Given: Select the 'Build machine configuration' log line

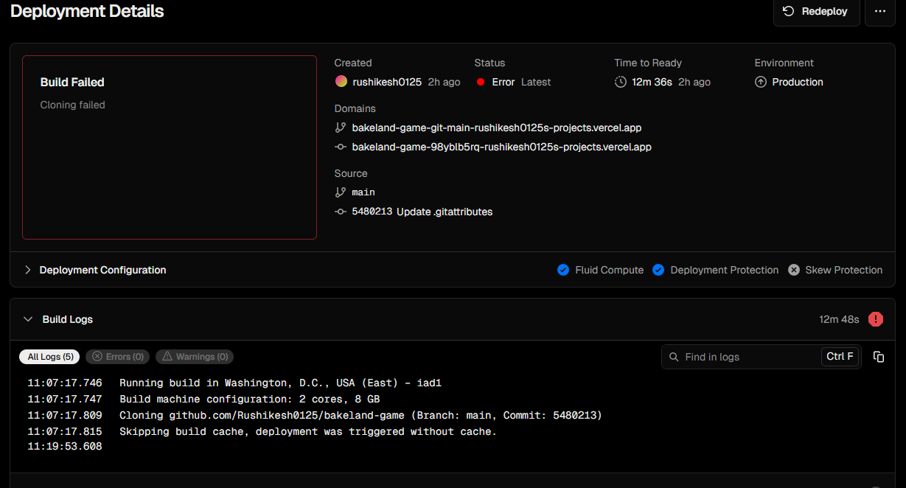Looking at the screenshot, I should tap(250, 400).
